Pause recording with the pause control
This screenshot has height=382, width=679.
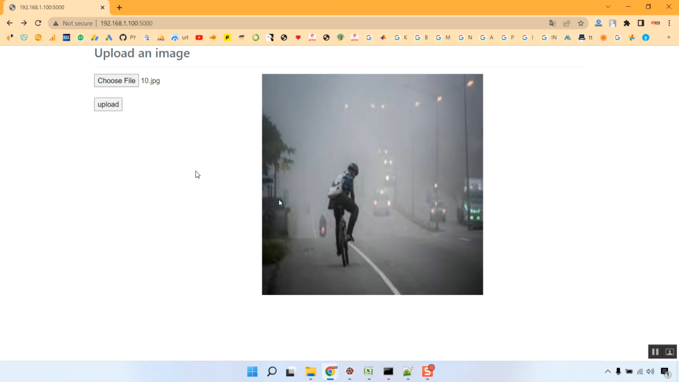click(655, 351)
